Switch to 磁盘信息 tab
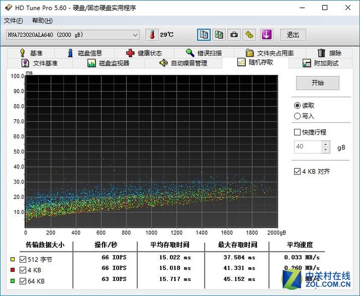Screen dimensions: 360x296 [x=85, y=53]
